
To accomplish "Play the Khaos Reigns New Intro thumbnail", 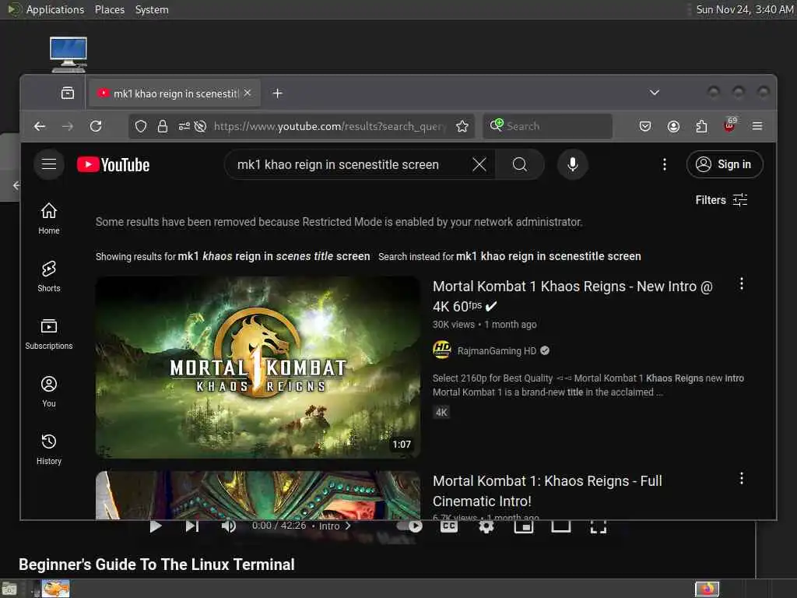I will [x=258, y=368].
